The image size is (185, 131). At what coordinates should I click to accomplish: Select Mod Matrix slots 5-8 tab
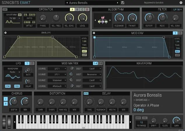(100, 63)
